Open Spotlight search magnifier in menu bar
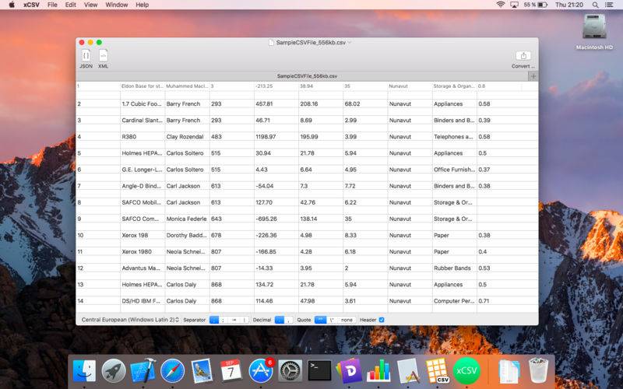Viewport: 623px width, 389px height. pos(595,5)
